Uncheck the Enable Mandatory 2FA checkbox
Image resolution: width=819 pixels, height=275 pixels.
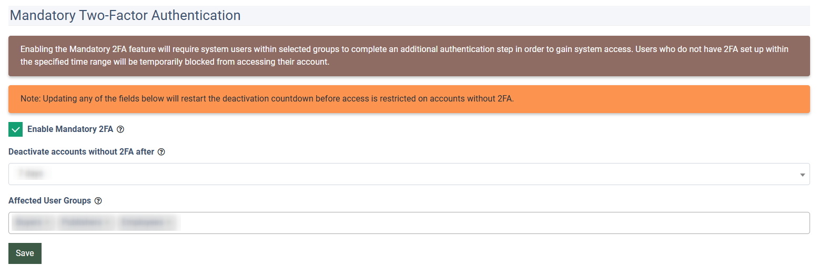16,129
